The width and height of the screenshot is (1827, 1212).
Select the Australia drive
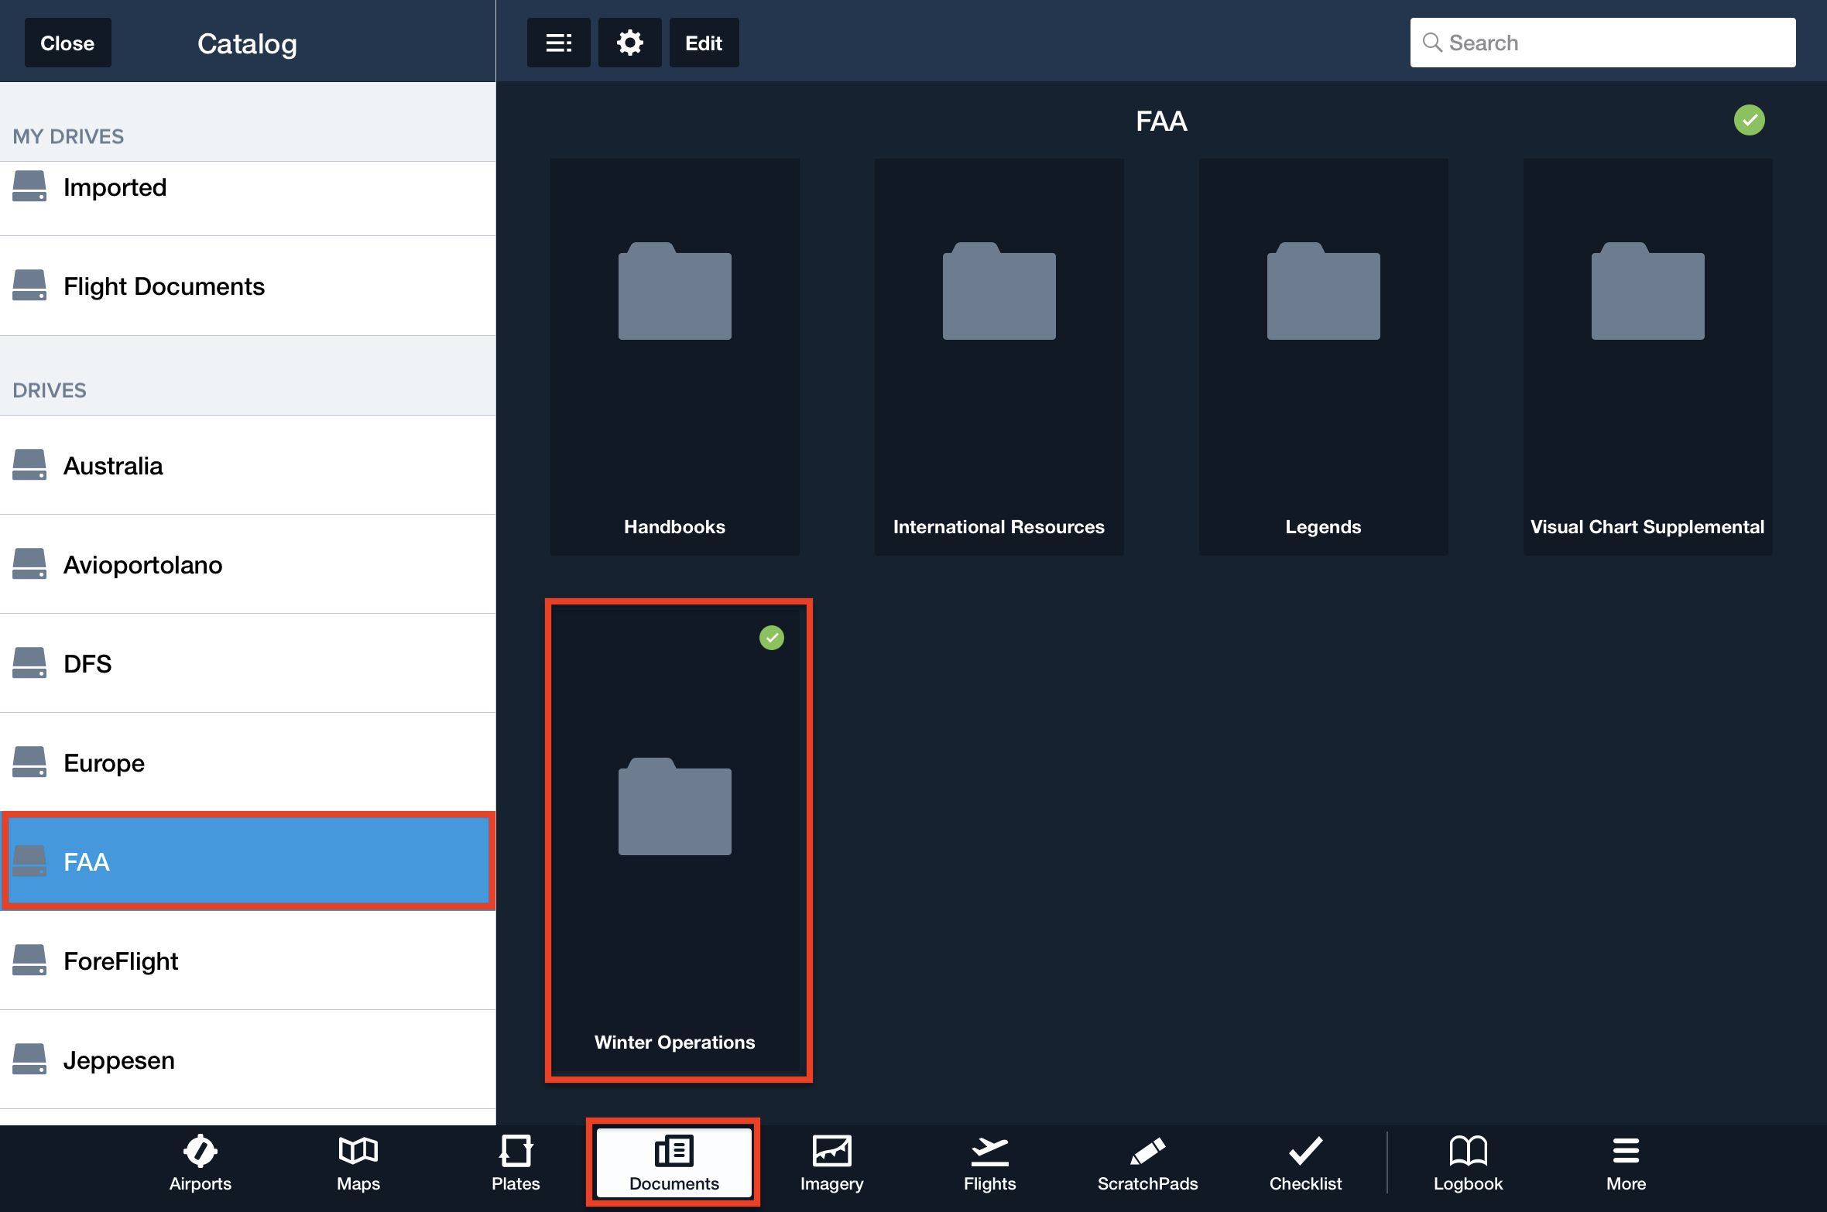[x=248, y=465]
